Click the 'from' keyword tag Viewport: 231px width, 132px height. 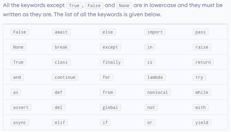pos(108,92)
